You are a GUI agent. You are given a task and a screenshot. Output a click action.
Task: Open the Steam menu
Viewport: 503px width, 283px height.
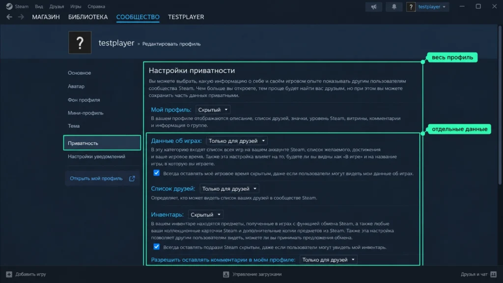coord(22,6)
